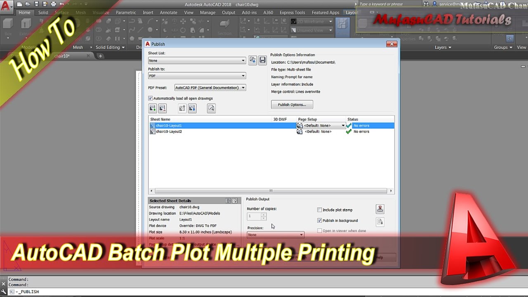Image resolution: width=528 pixels, height=297 pixels.
Task: Click the Number of copies input field
Action: click(254, 216)
